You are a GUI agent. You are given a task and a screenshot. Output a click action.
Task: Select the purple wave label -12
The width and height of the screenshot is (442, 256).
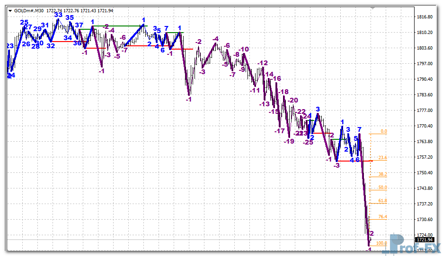pyautogui.click(x=263, y=63)
